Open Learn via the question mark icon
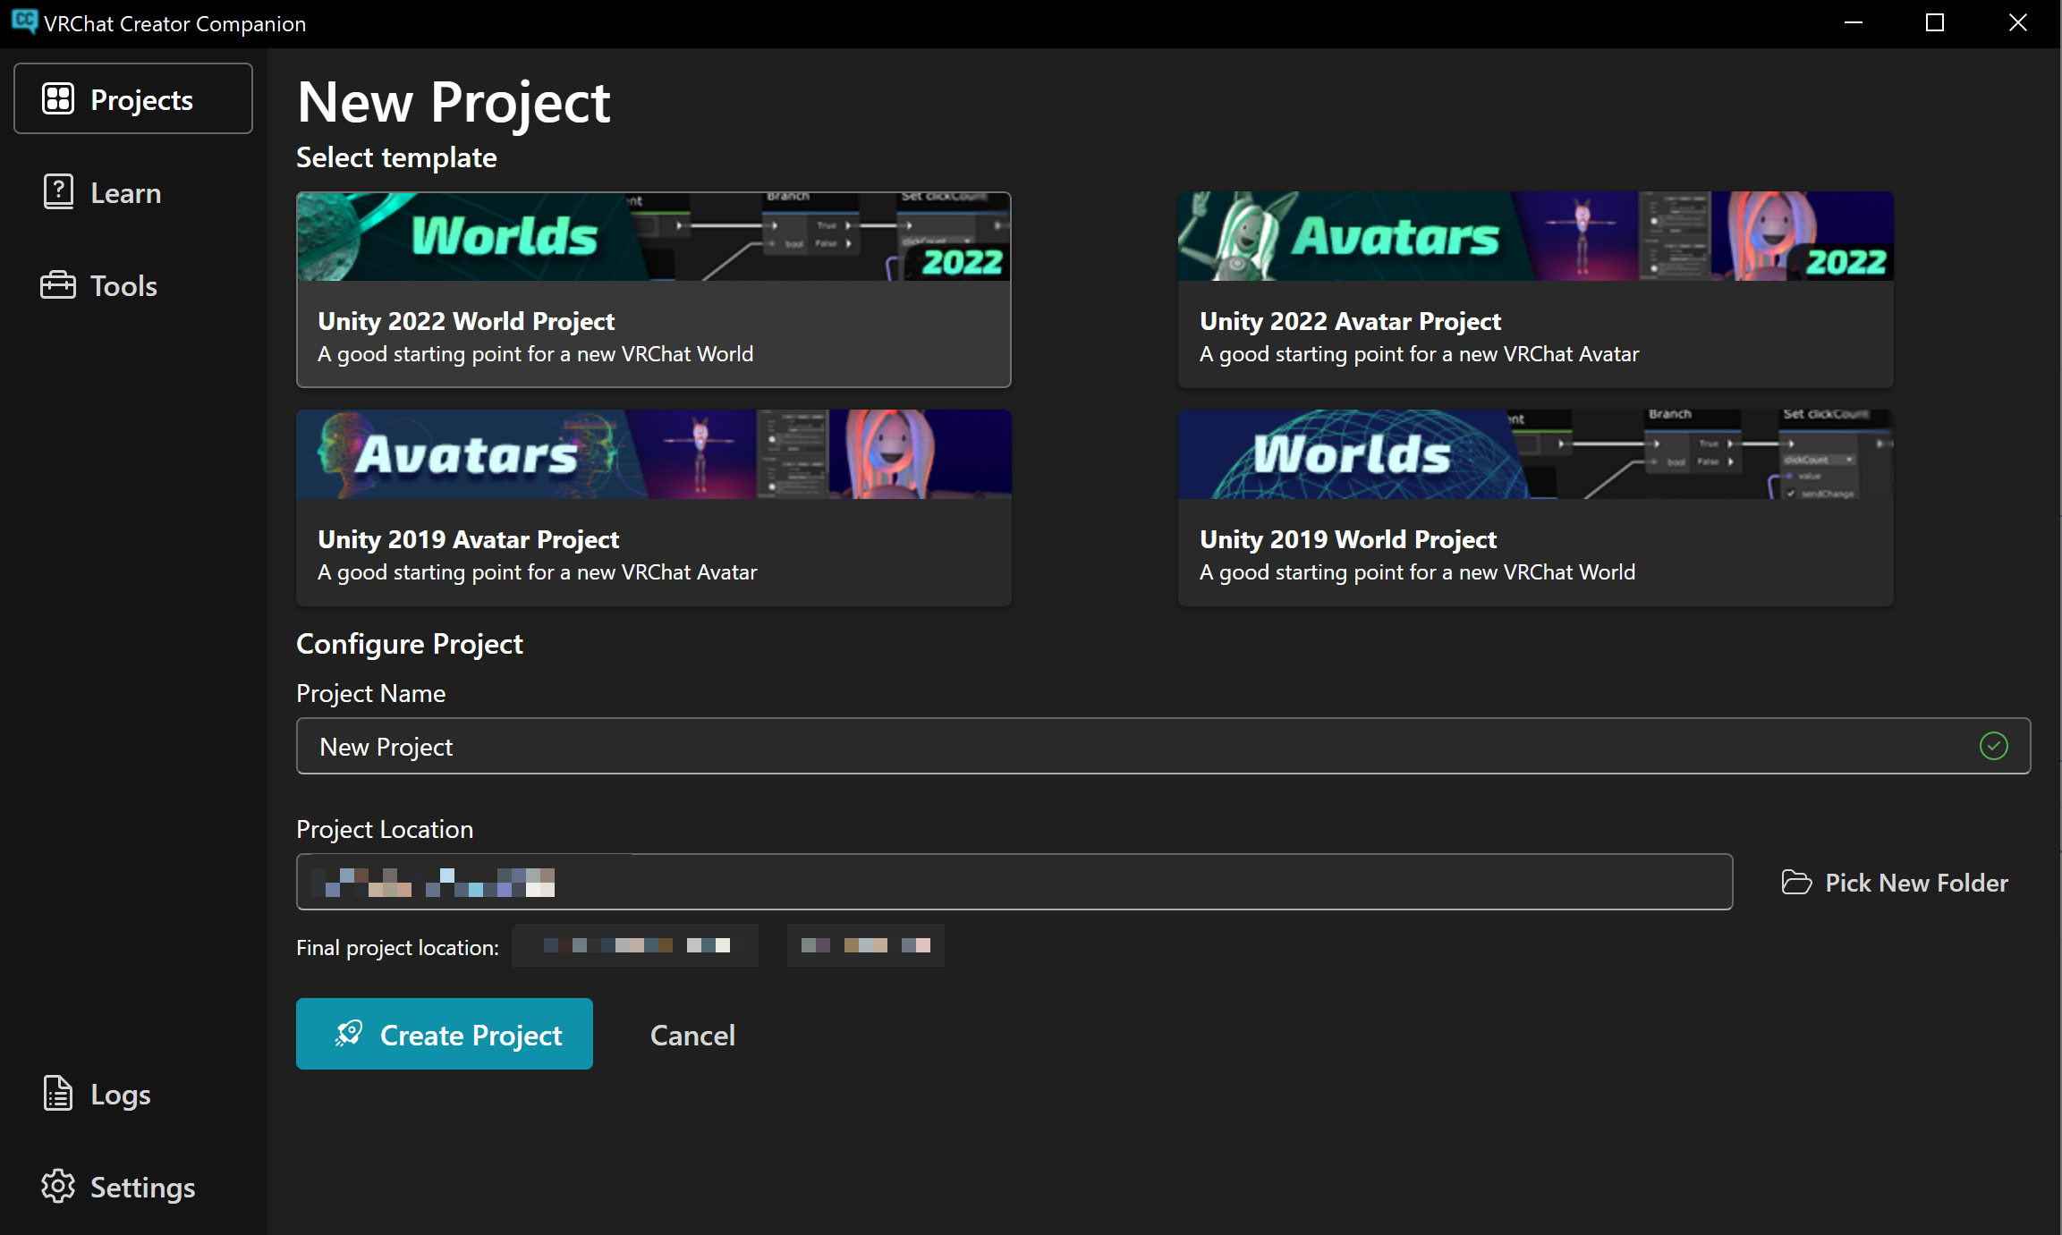The width and height of the screenshot is (2062, 1235). click(x=58, y=192)
